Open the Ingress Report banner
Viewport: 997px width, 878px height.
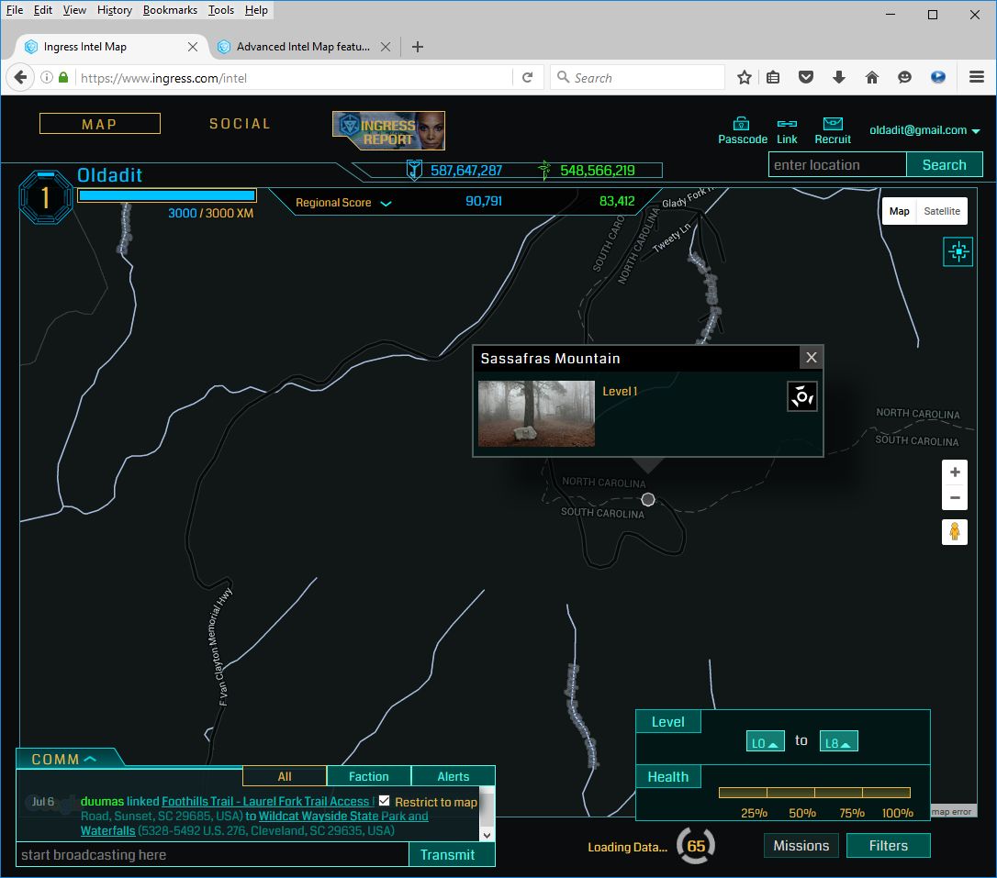point(388,130)
